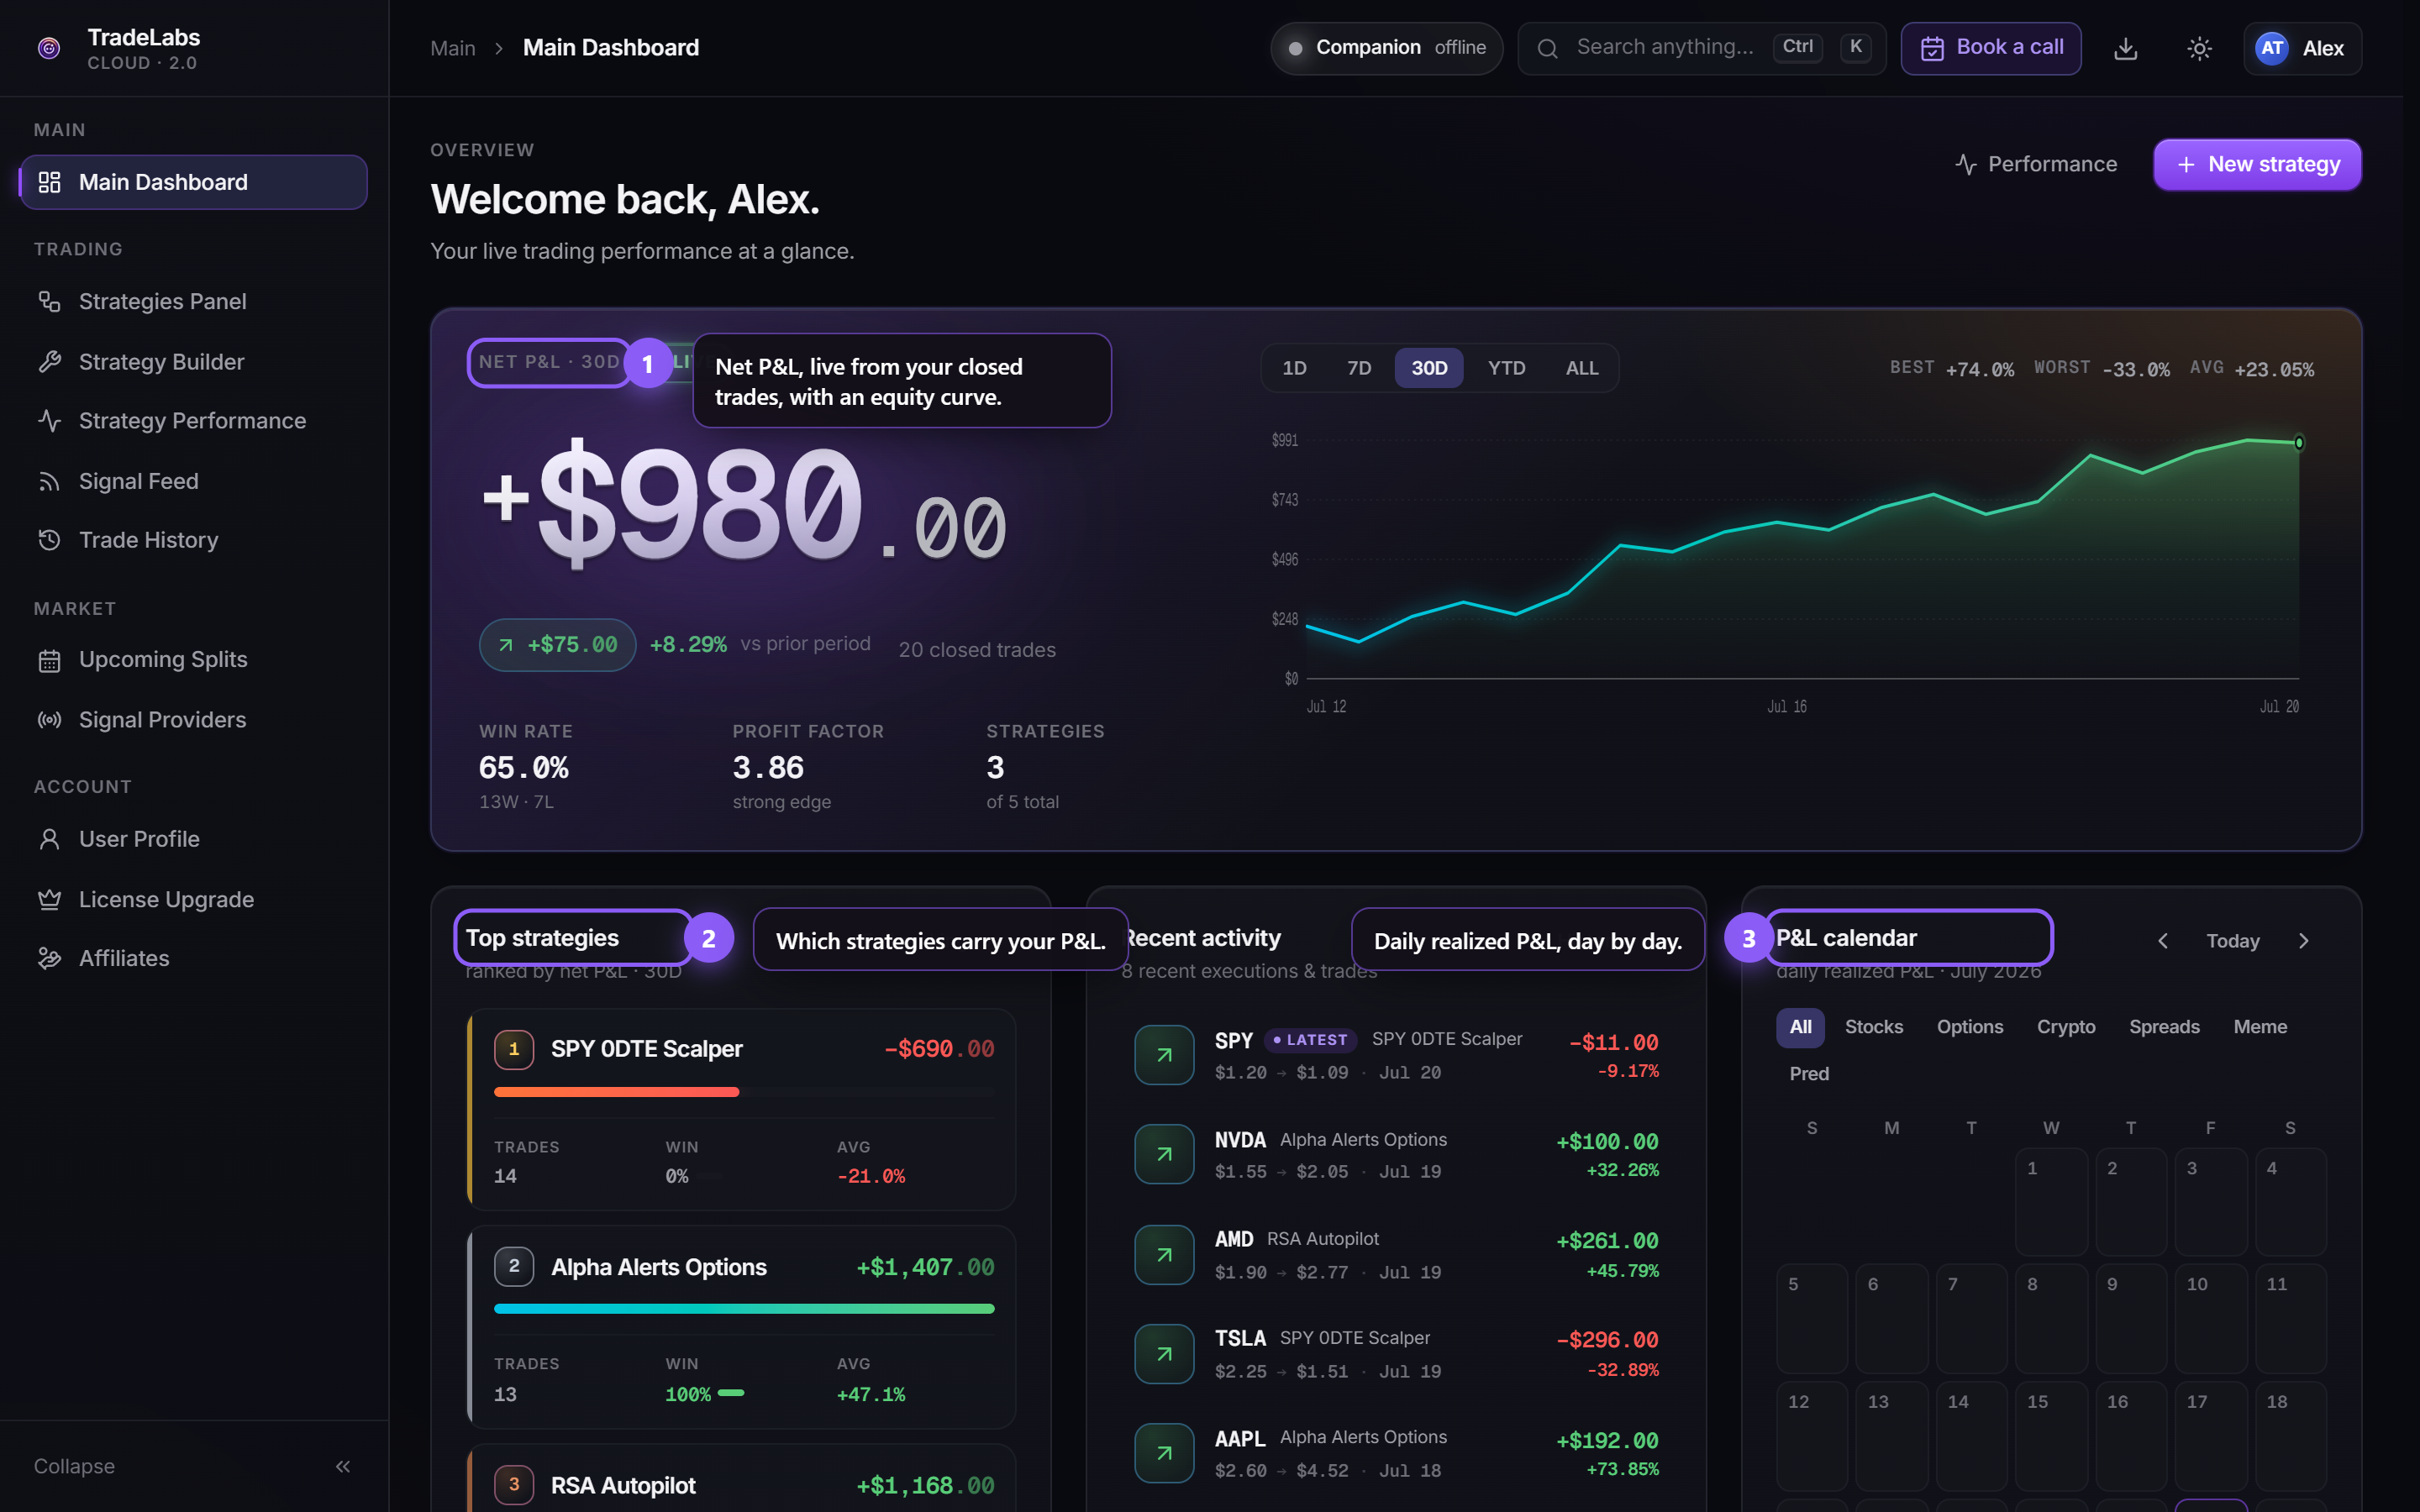Click the LATEST tag on SPY trade

pos(1310,1040)
